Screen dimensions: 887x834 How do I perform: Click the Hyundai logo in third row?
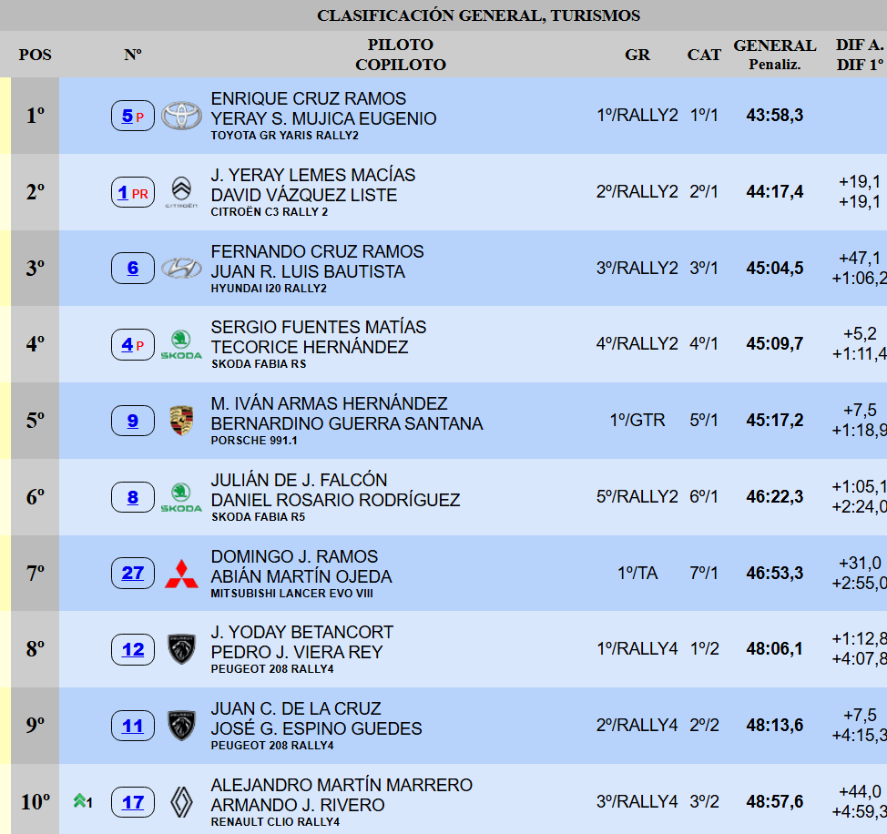pos(181,269)
